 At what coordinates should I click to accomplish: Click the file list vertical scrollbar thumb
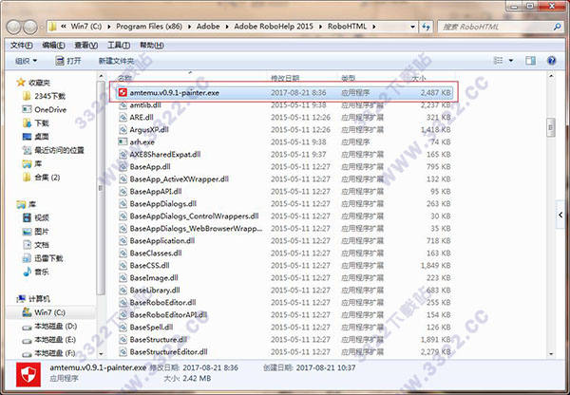tap(551, 127)
